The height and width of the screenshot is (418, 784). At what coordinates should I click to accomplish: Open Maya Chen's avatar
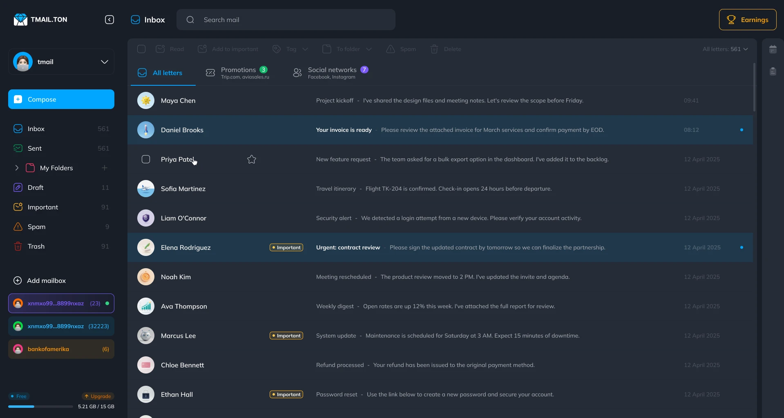146,100
